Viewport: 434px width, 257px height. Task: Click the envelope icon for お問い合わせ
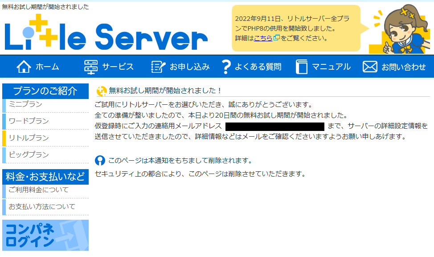pyautogui.click(x=370, y=67)
